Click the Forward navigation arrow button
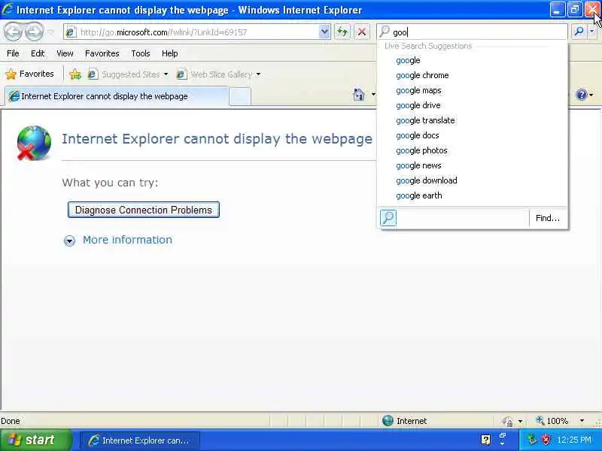Screen dimensions: 602x451 coord(34,32)
